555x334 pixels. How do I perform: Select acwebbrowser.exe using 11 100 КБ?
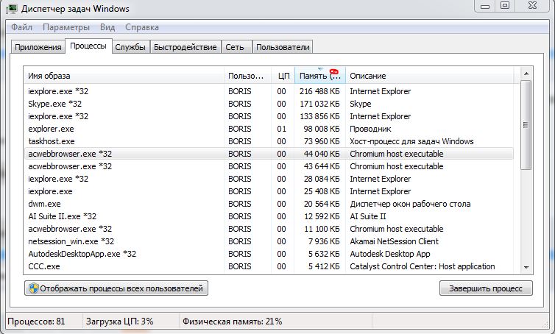click(x=269, y=229)
